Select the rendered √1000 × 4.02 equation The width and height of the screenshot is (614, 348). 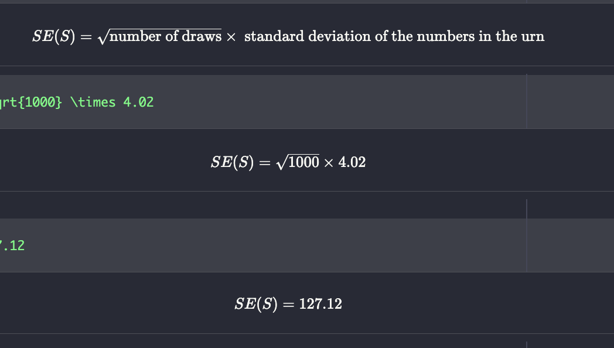[x=288, y=162]
